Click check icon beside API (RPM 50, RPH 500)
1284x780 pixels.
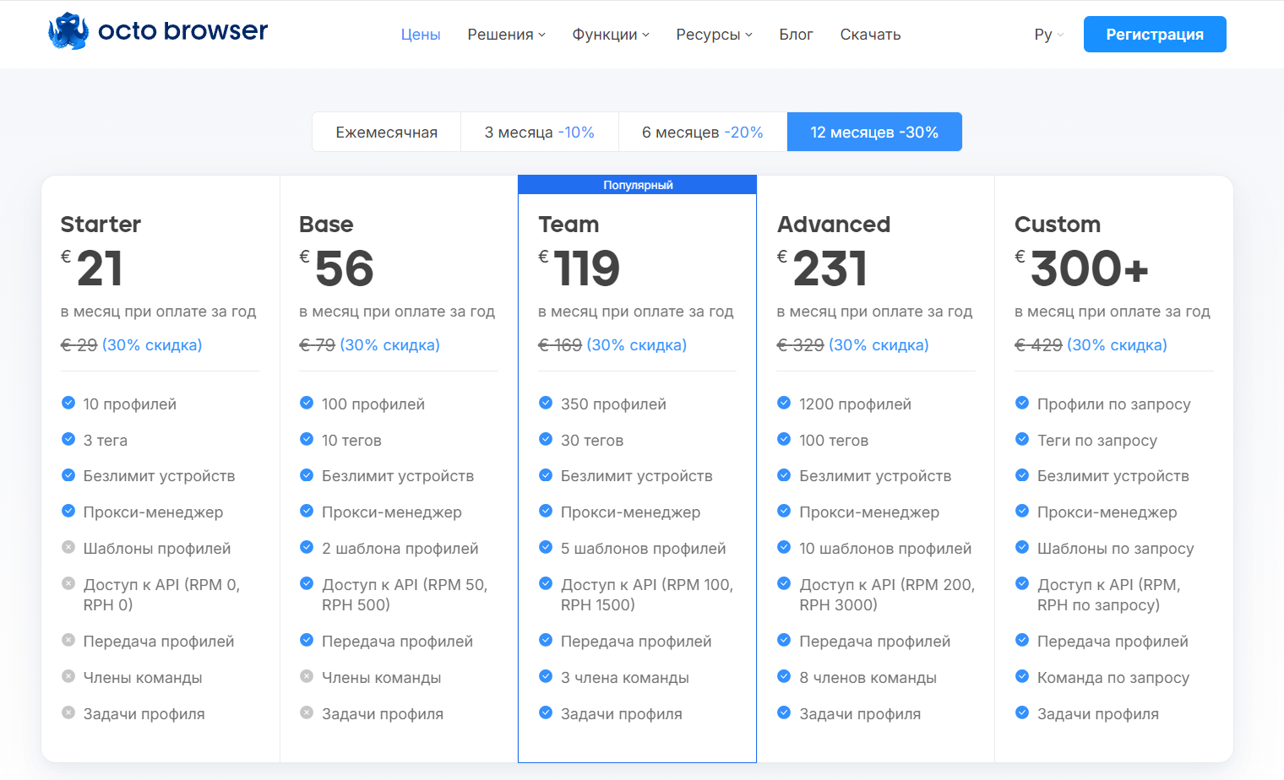307,583
